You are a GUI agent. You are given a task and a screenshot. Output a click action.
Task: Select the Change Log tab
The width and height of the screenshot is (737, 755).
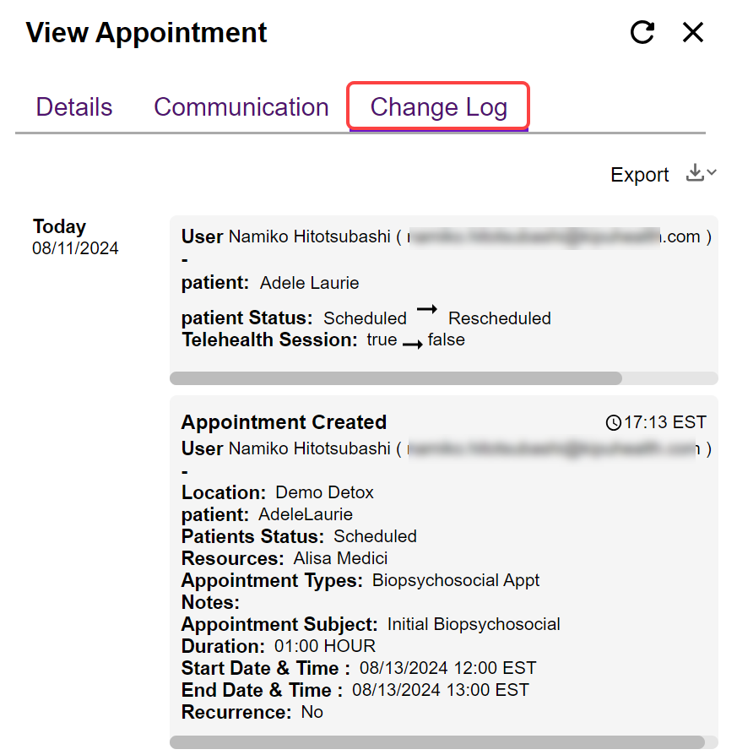(438, 107)
